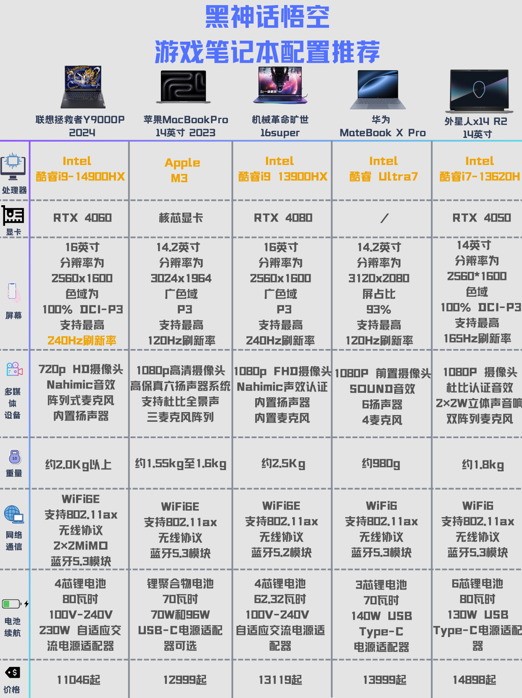Click the name 联想拯救者Y9000P 2024
Screen dimensions: 522x698
point(80,126)
